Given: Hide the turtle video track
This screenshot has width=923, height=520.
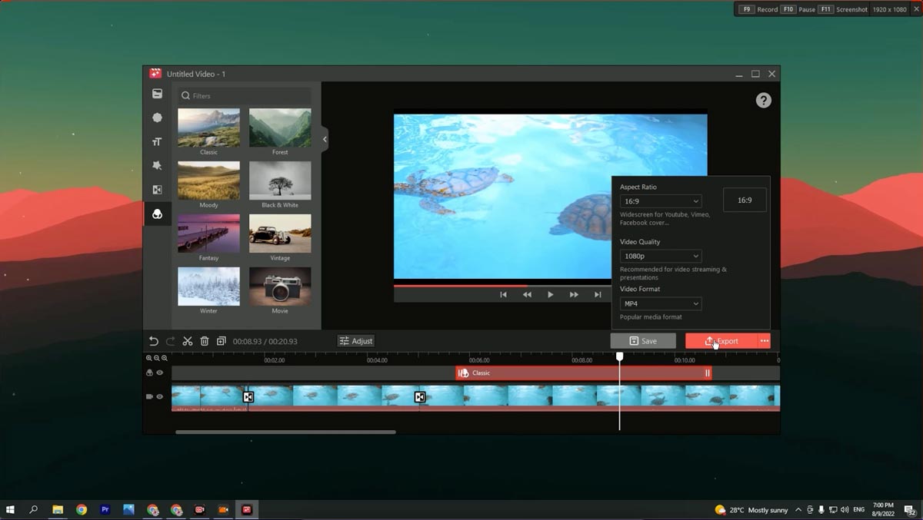Looking at the screenshot, I should pos(160,396).
